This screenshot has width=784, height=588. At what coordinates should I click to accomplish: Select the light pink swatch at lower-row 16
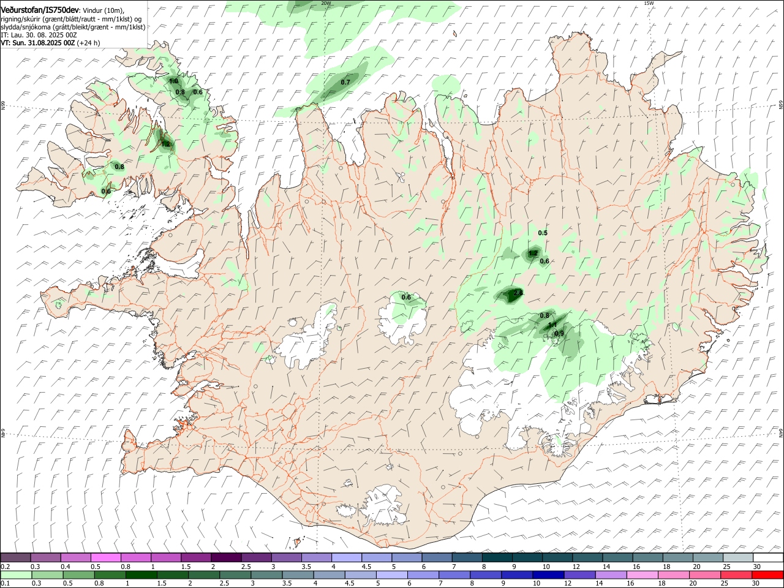pyautogui.click(x=642, y=575)
